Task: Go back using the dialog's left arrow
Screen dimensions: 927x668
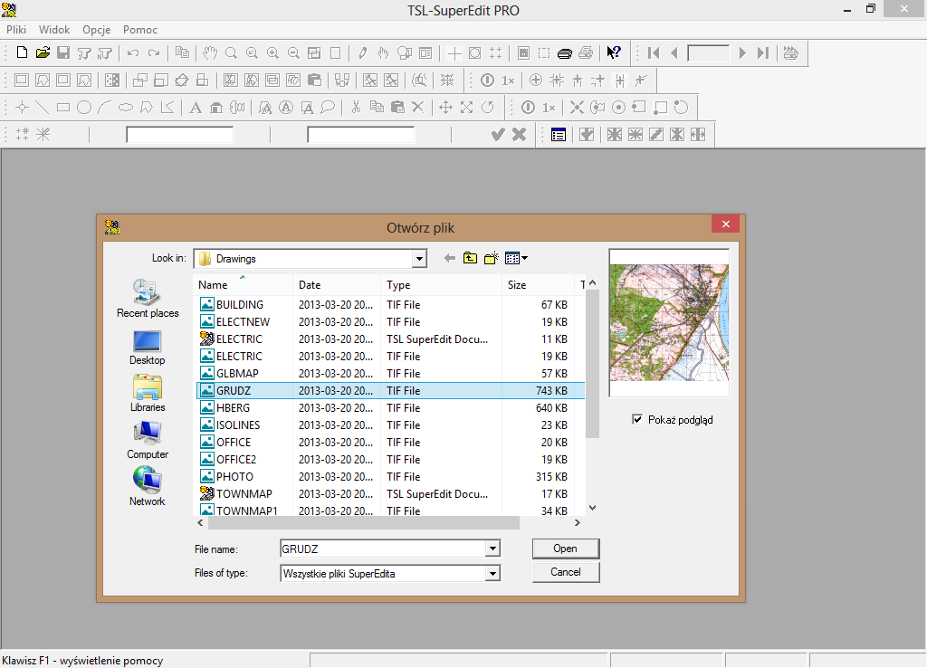Action: tap(450, 258)
